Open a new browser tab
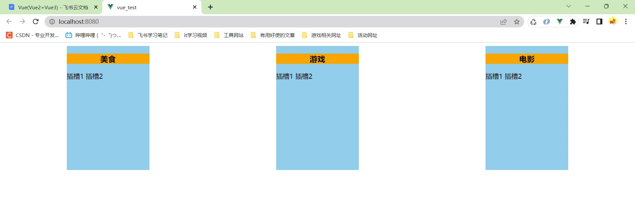Viewport: 635px width, 210px height. click(210, 7)
